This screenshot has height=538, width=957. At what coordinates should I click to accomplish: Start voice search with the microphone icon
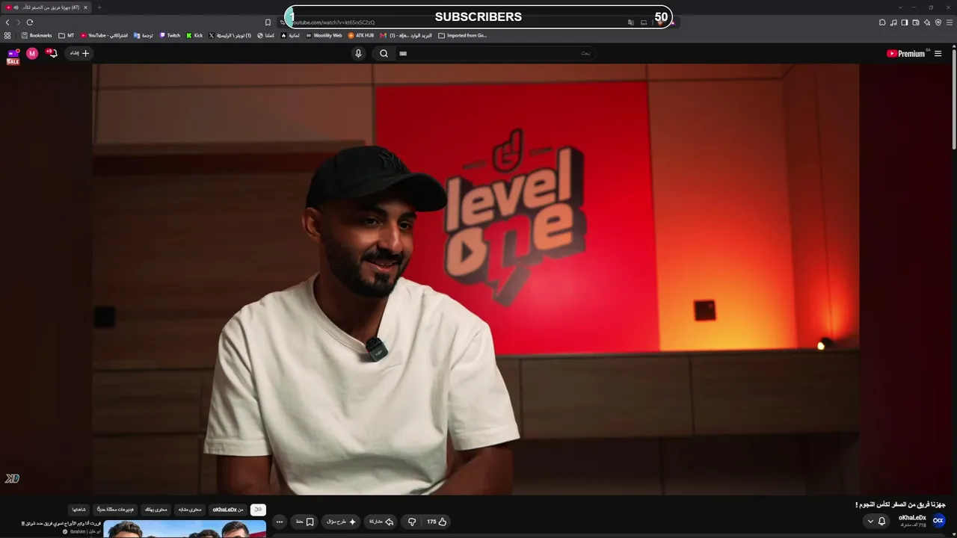[x=358, y=53]
